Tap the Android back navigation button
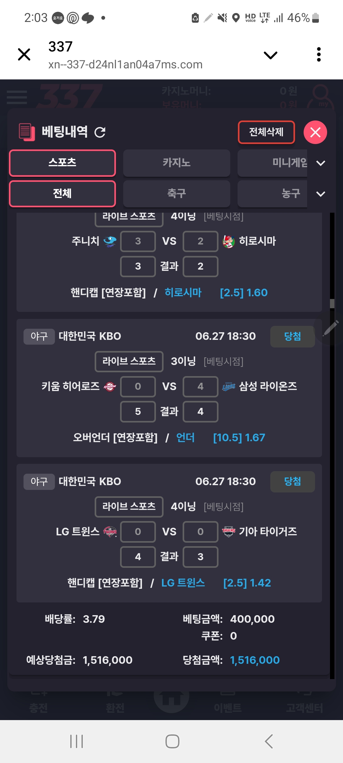 (269, 741)
